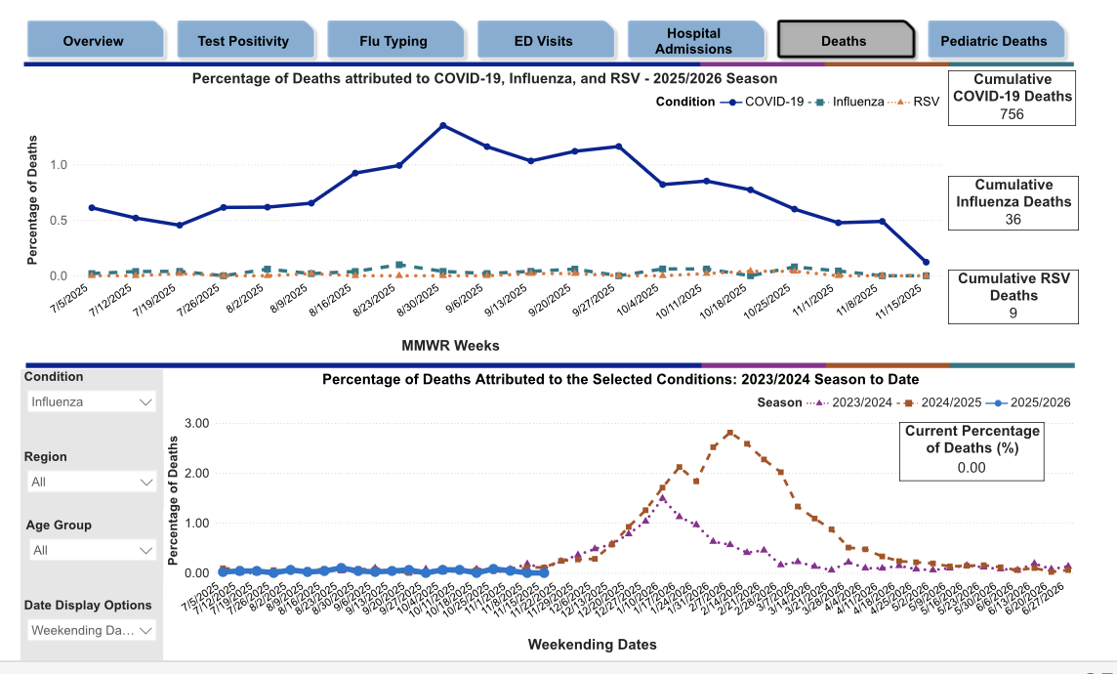The image size is (1117, 674).
Task: Click the COVID-19 legend marker icon
Action: pos(731,102)
